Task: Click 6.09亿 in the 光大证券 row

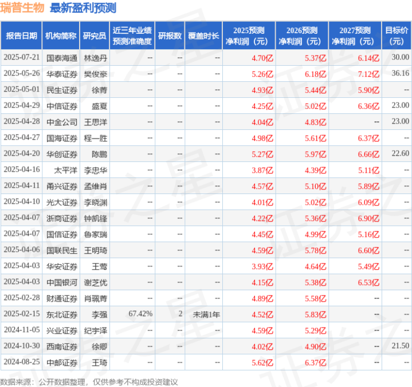Action: click(368, 203)
